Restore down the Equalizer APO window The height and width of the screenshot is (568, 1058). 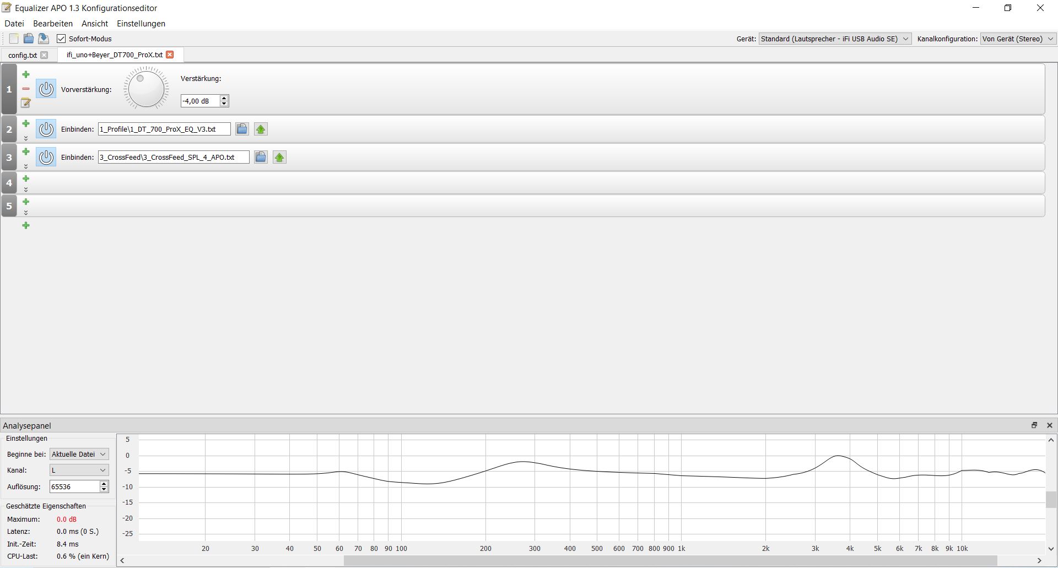(x=1008, y=8)
